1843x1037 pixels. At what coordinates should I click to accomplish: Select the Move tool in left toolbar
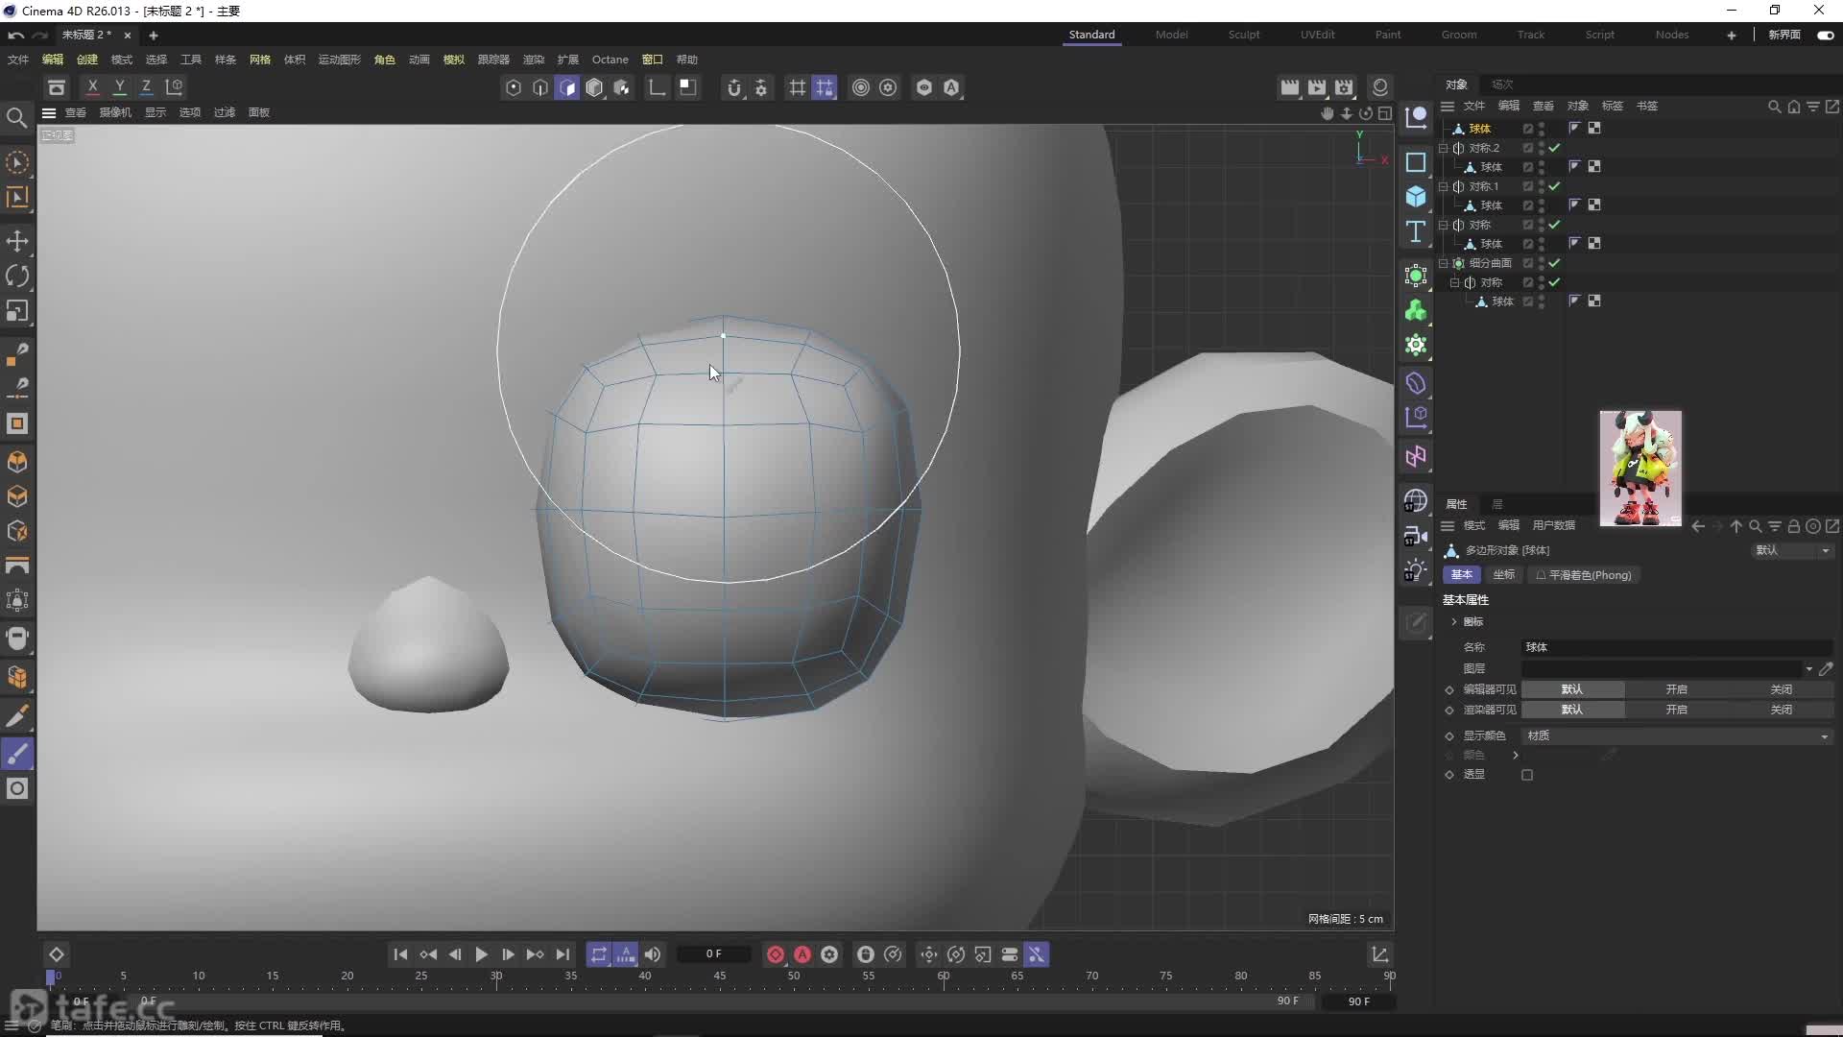[17, 240]
